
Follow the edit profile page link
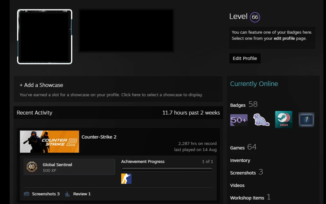[x=284, y=38]
